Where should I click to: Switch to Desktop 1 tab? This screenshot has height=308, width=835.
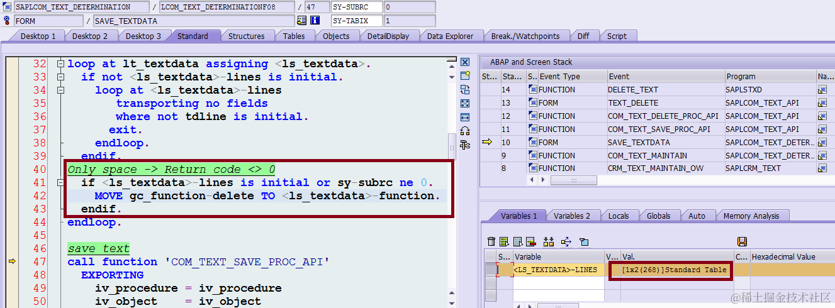(38, 36)
